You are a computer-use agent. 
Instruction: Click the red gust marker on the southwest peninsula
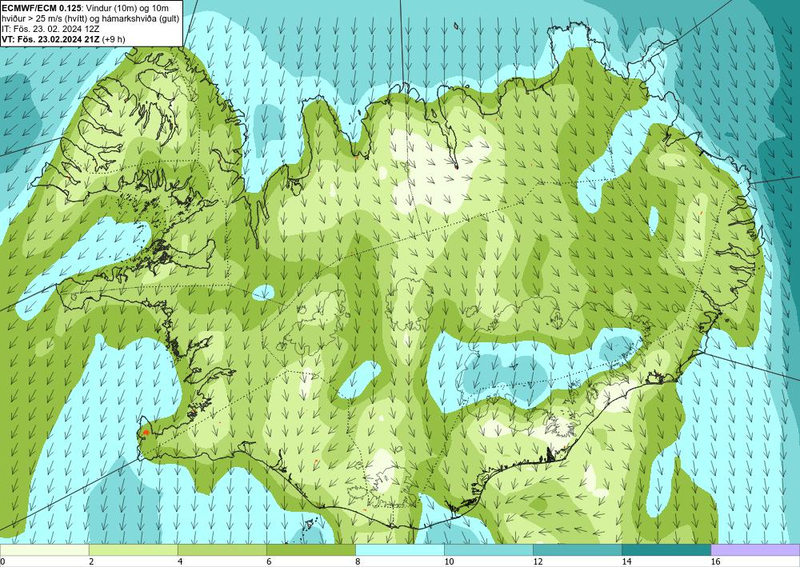click(146, 432)
